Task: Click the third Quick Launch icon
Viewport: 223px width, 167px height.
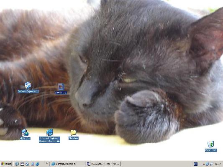Action: pyautogui.click(x=27, y=164)
